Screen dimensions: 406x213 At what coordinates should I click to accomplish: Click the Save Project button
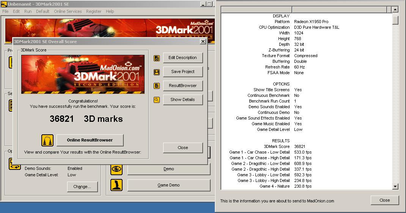(183, 72)
